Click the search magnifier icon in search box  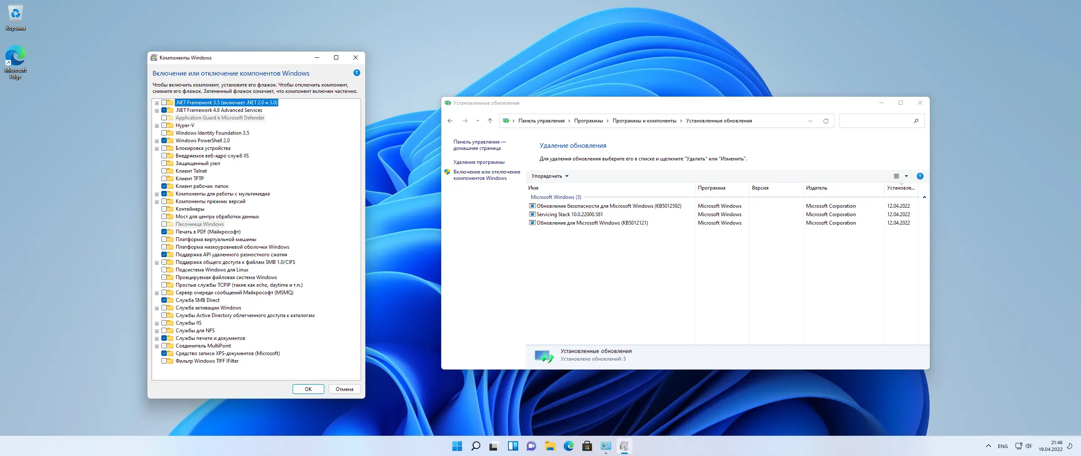pos(915,121)
